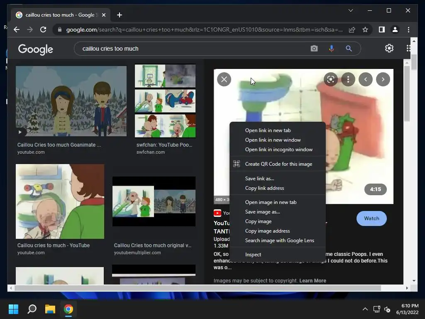
Task: Select Copy link address
Action: (x=278, y=188)
